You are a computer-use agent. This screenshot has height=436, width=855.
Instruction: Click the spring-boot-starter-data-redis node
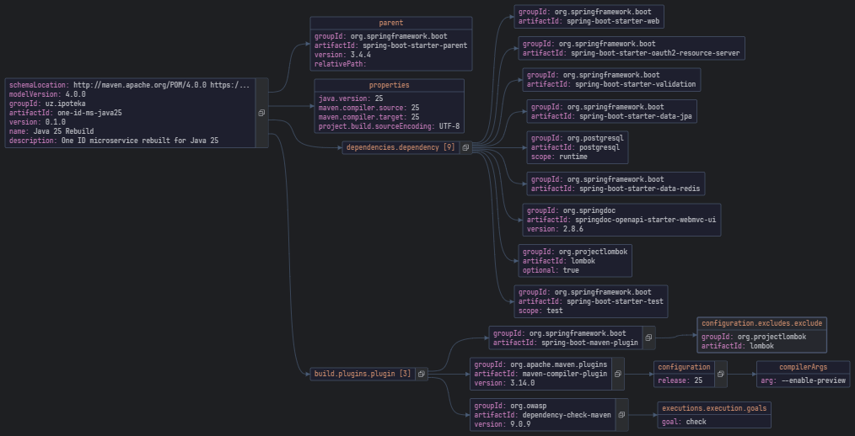point(616,183)
